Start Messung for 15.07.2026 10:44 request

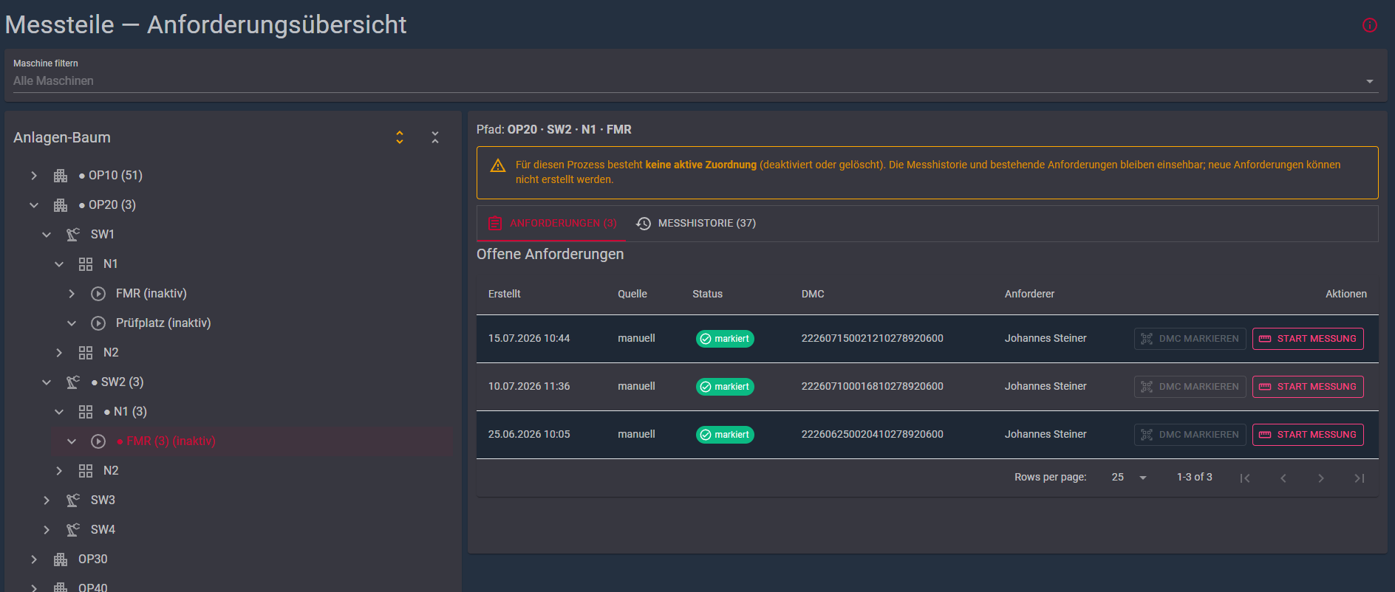click(1308, 339)
